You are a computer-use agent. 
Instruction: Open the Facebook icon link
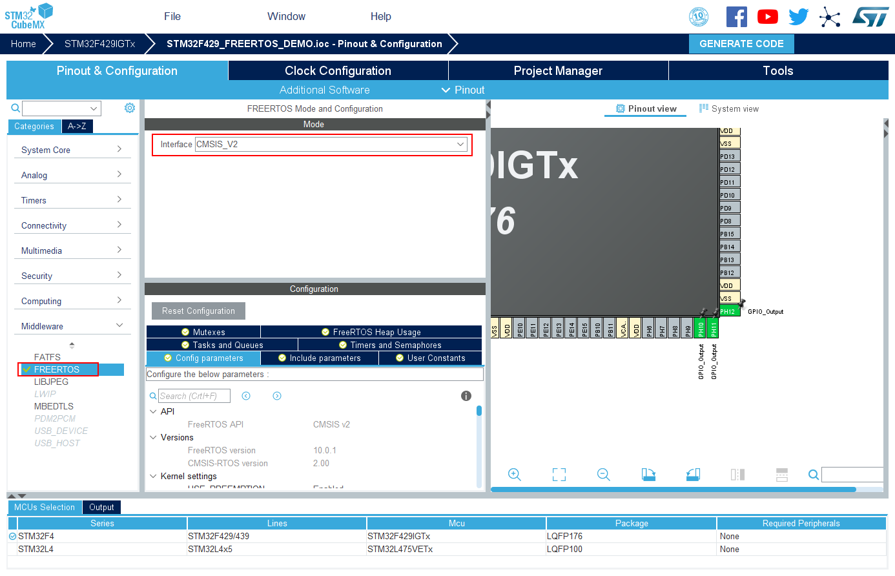[736, 17]
